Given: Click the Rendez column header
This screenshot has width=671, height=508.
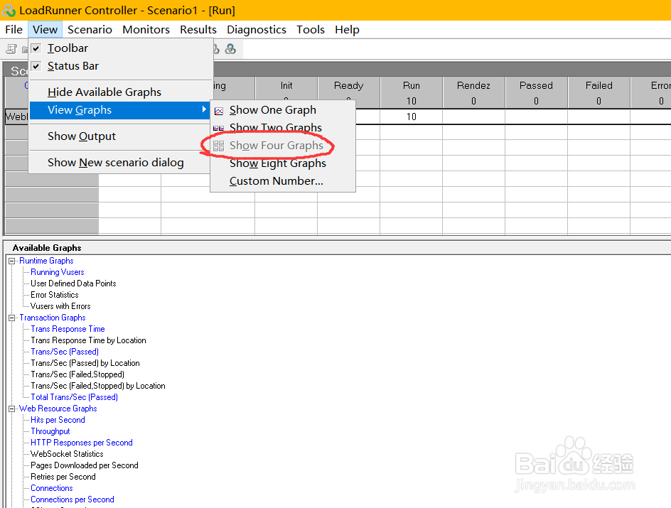Looking at the screenshot, I should pyautogui.click(x=473, y=92).
